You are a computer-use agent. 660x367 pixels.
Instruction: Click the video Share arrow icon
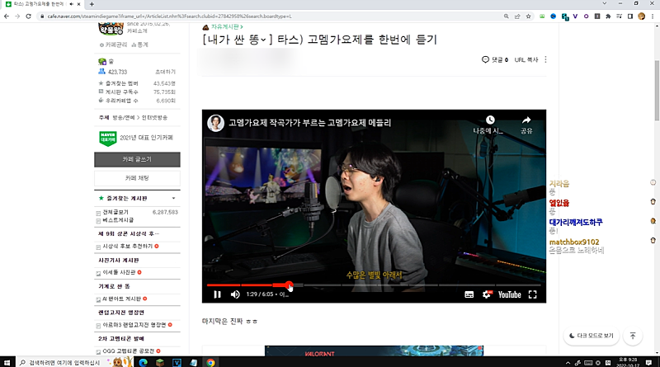click(x=526, y=120)
